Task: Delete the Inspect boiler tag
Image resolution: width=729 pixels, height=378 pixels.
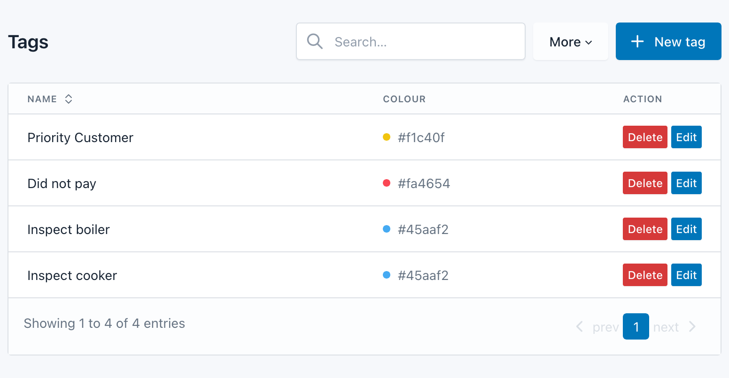Action: click(645, 229)
